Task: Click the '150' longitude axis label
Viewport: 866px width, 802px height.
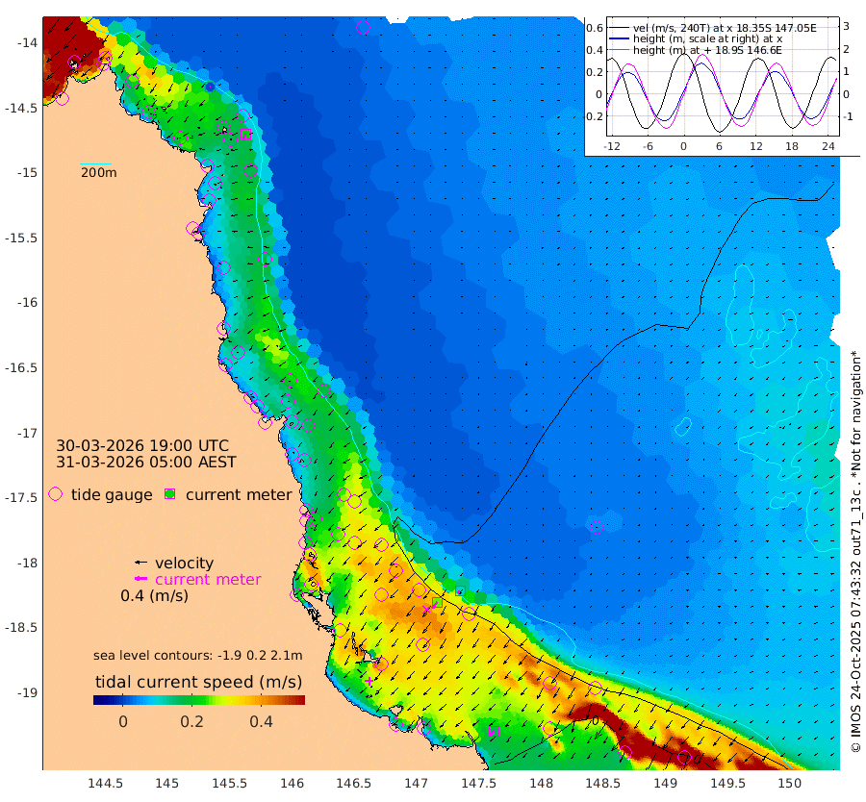Action: (x=790, y=783)
